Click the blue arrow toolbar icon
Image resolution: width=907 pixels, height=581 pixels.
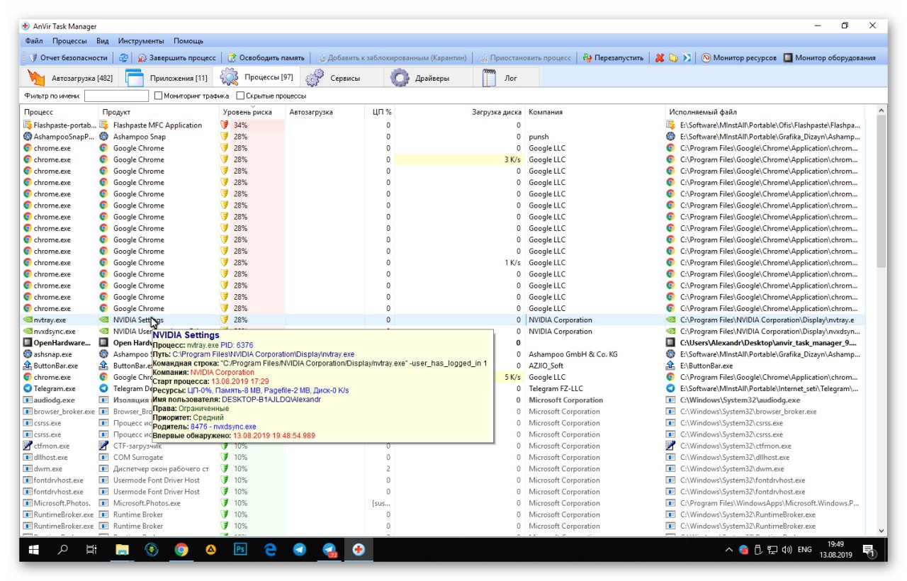point(687,58)
